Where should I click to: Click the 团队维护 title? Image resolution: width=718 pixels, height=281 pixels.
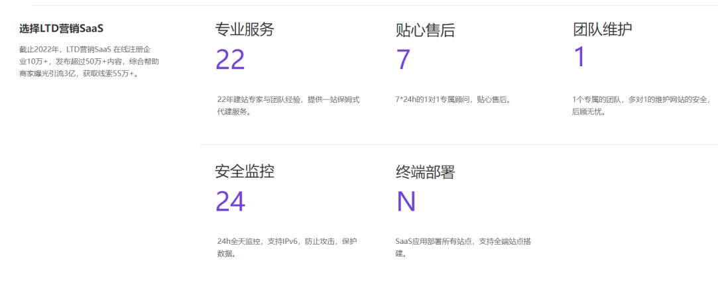[602, 29]
